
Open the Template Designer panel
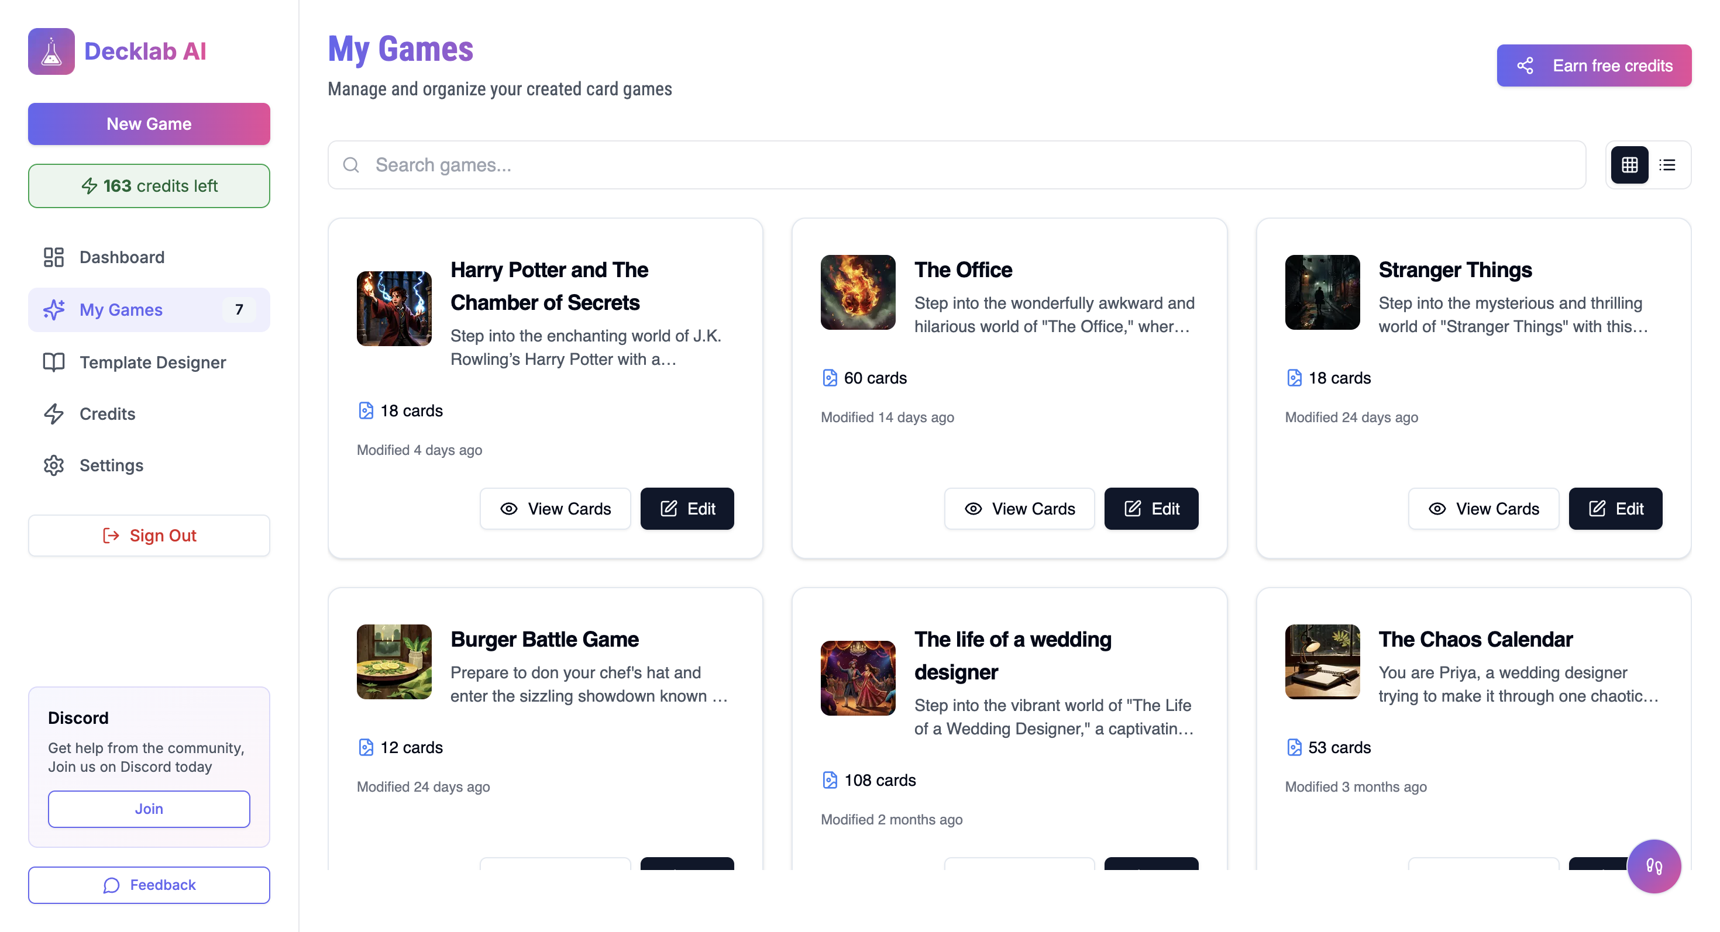pos(152,363)
